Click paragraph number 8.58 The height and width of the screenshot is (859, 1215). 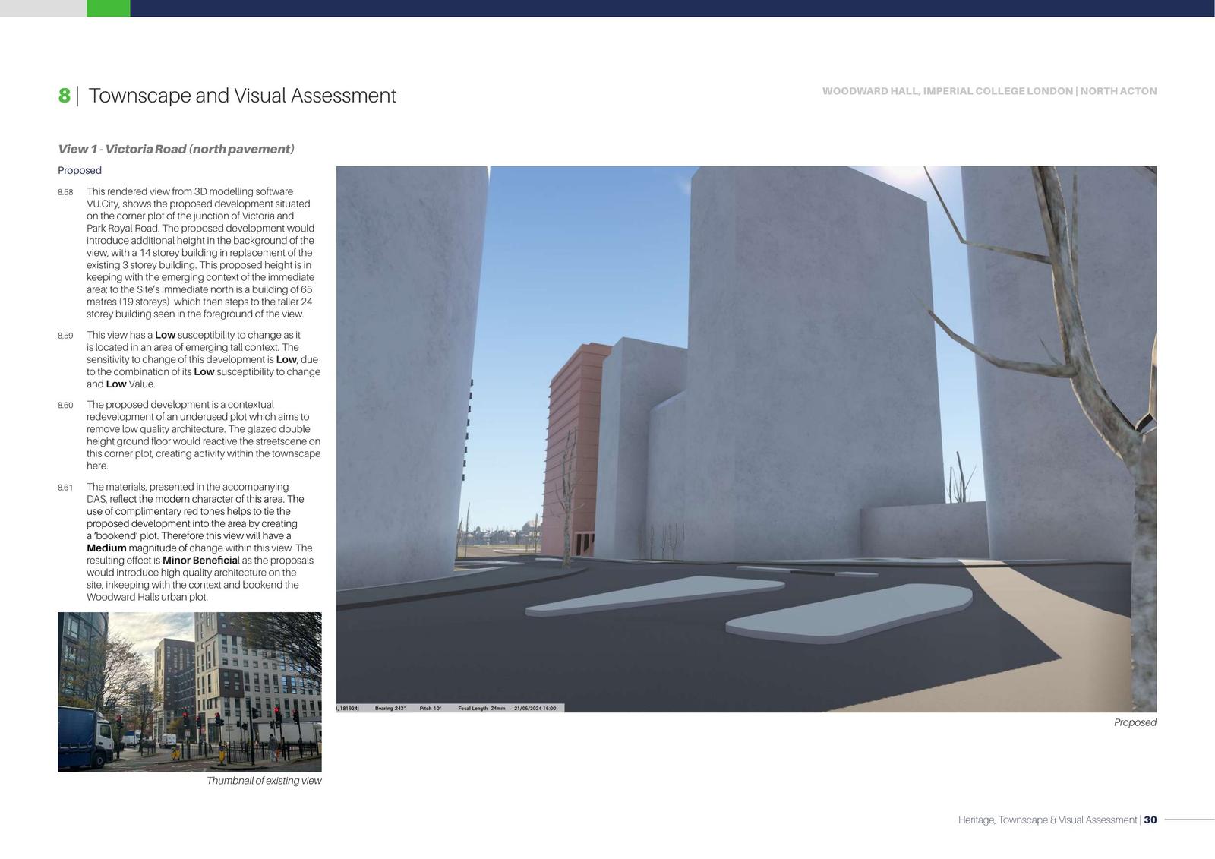[x=65, y=192]
